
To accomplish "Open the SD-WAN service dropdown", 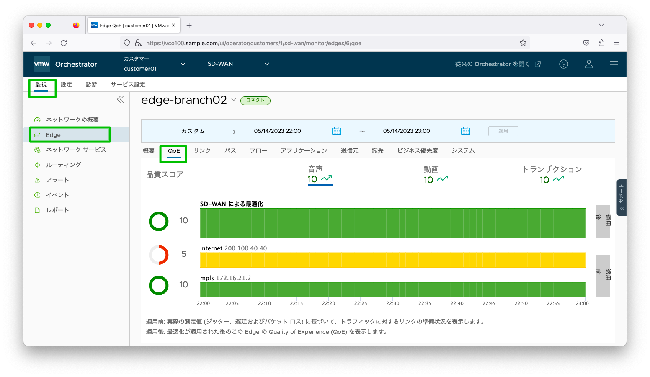I will [x=238, y=64].
